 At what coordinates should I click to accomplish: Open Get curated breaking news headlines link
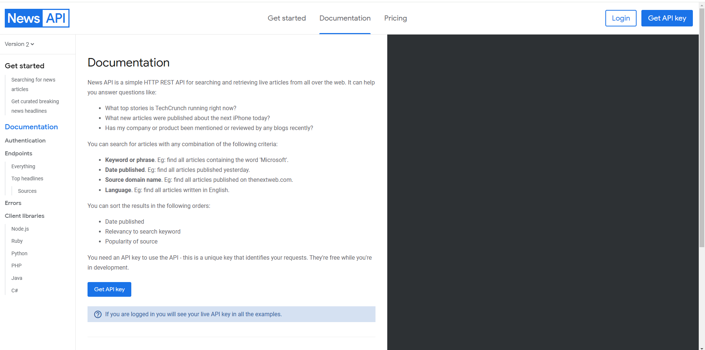[35, 106]
